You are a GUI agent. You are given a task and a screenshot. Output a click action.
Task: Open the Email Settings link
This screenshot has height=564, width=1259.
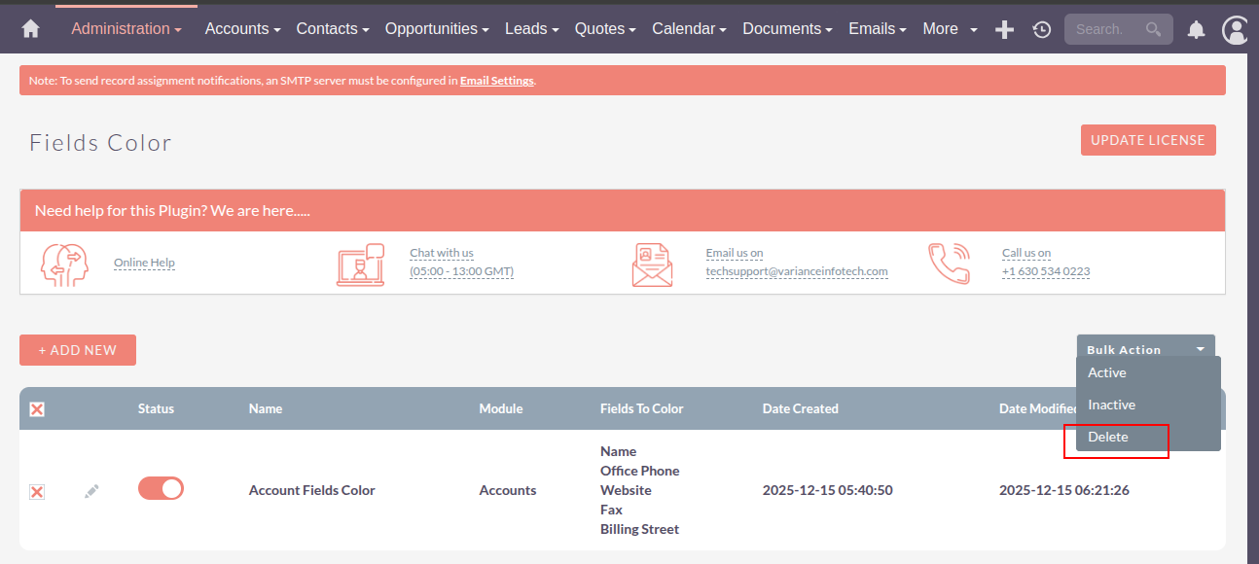point(496,81)
